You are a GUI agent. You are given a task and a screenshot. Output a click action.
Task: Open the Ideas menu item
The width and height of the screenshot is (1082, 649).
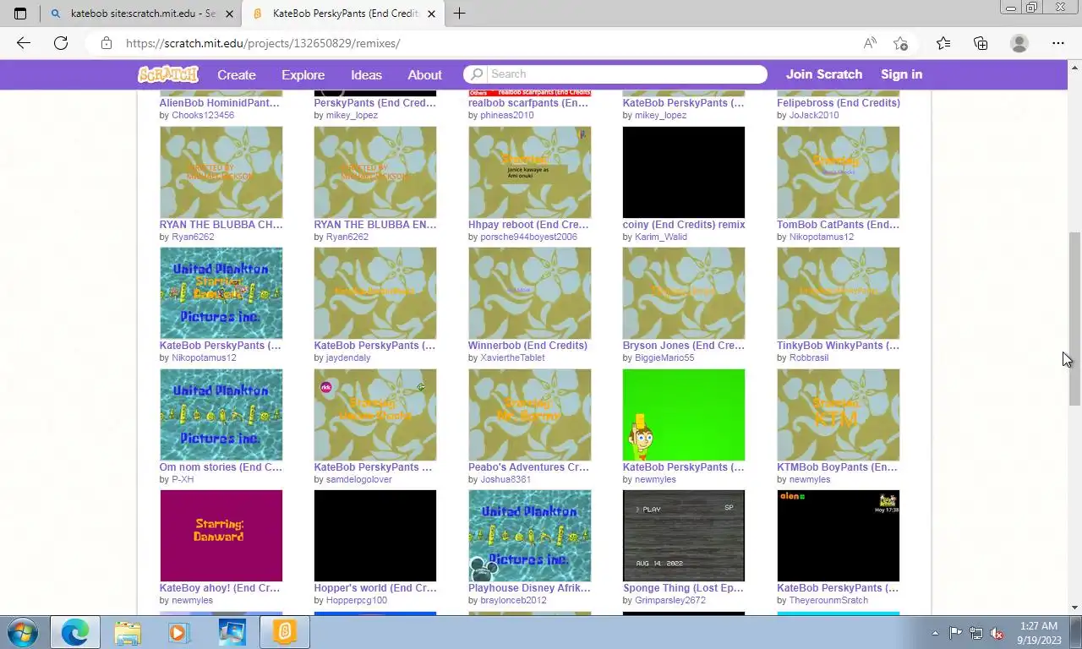pyautogui.click(x=366, y=74)
